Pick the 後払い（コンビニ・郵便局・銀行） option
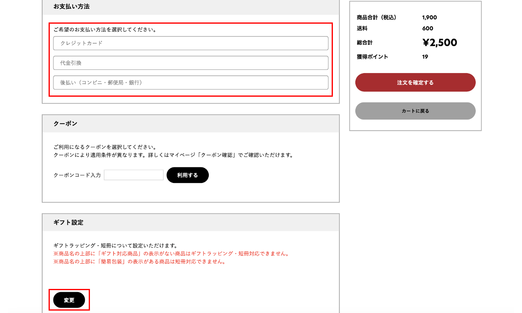 (190, 83)
